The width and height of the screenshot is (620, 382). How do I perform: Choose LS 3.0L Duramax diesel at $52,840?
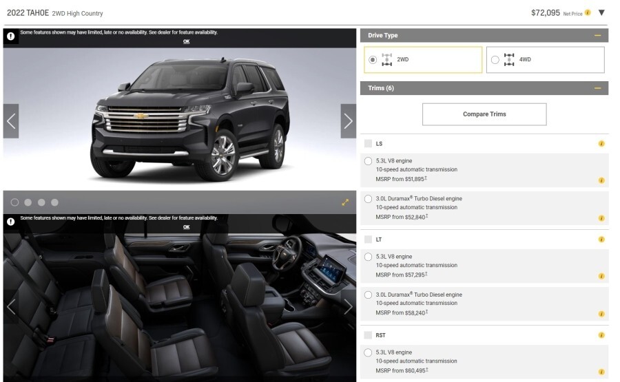pyautogui.click(x=368, y=199)
